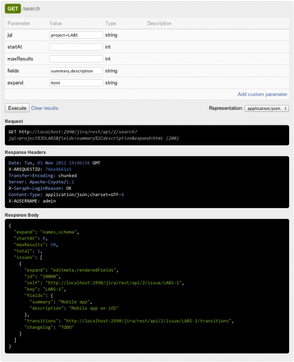Click the Request section heading
The image size is (294, 362).
(x=14, y=121)
